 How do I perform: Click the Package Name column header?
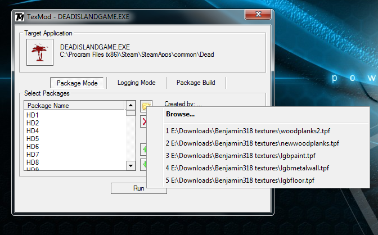tap(74, 106)
